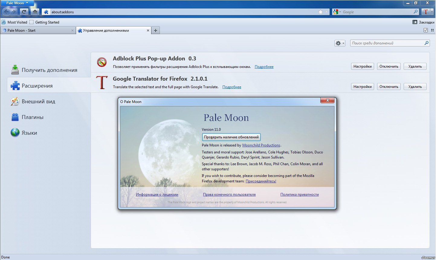
Task: Open Настройки for Google Translator for Firefox
Action: (x=363, y=87)
